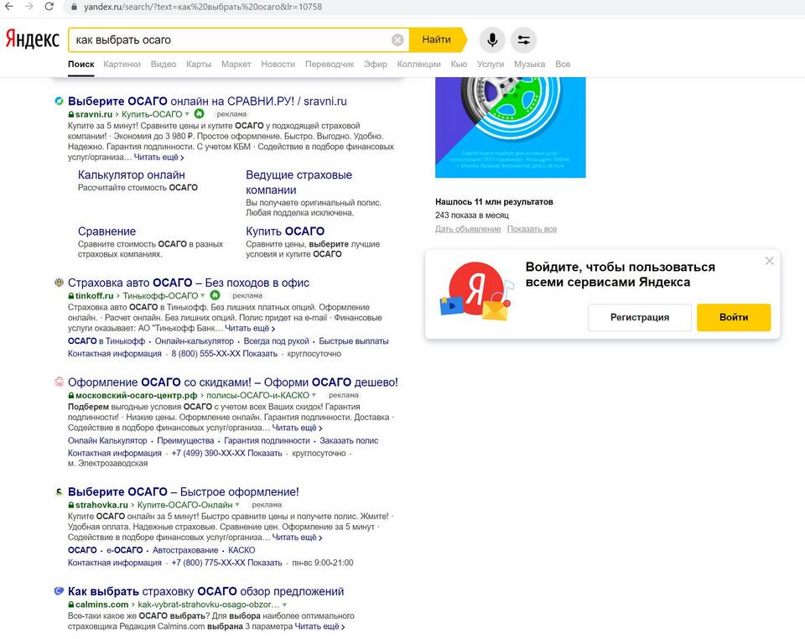
Task: Open the Калькулятор онлайн sitelink
Action: (132, 175)
